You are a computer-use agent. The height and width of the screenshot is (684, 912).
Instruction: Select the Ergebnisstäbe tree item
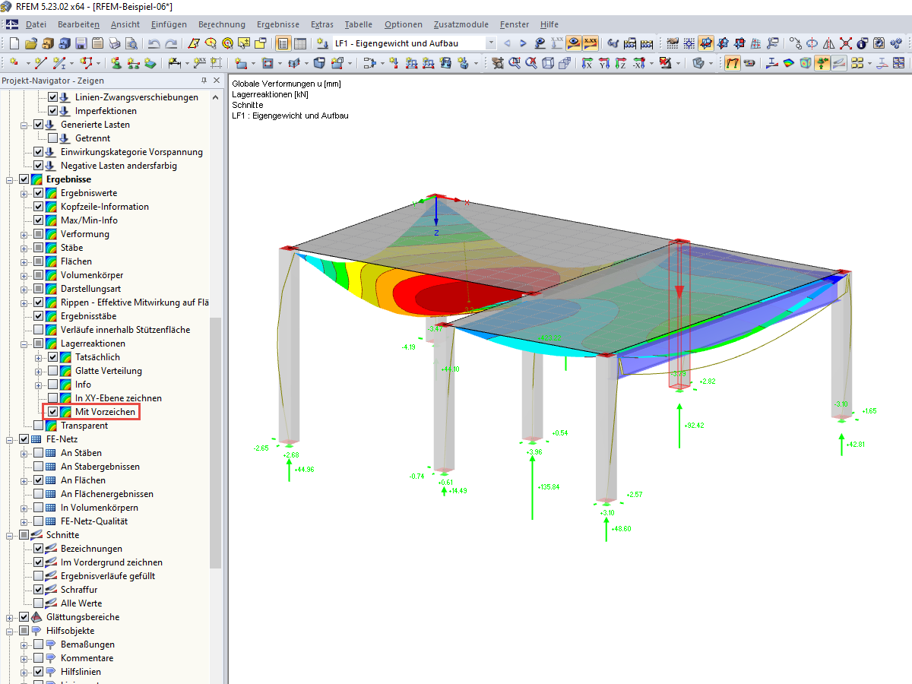point(89,316)
